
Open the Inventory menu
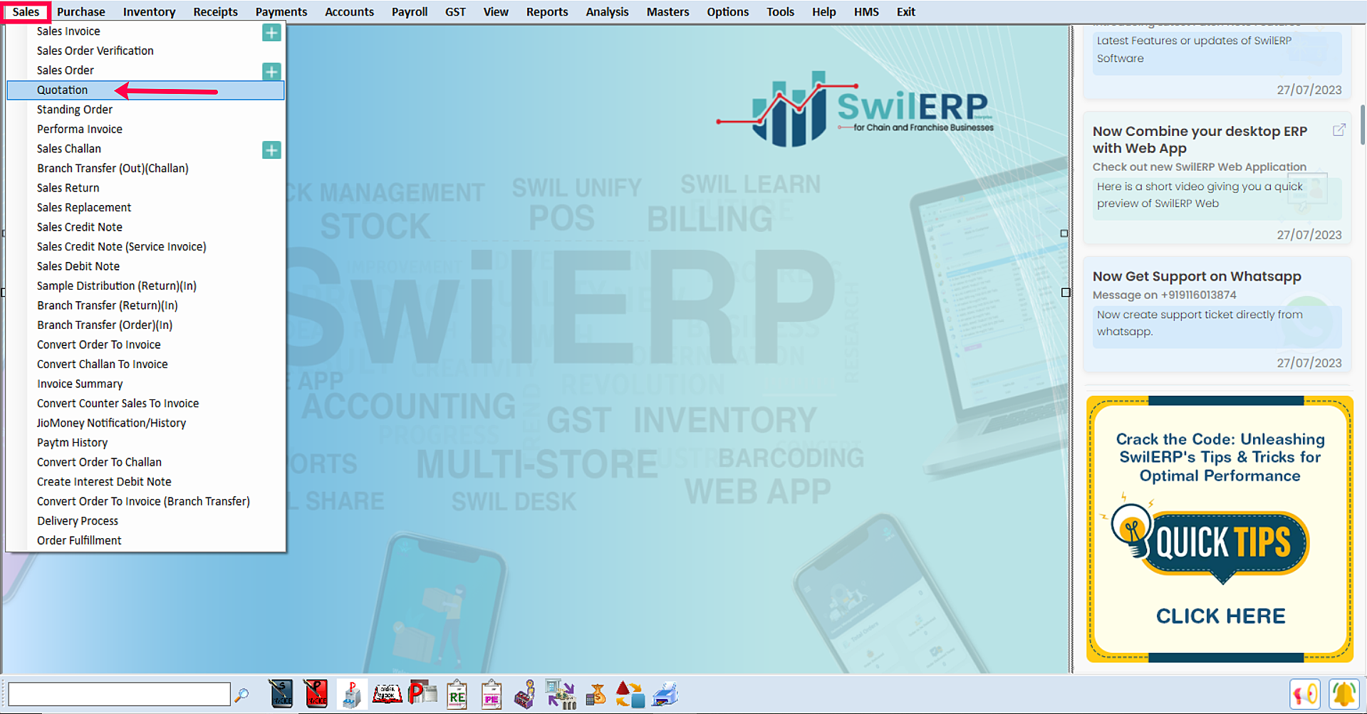149,12
